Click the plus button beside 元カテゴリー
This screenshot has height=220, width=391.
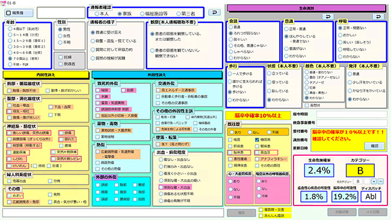(374, 182)
